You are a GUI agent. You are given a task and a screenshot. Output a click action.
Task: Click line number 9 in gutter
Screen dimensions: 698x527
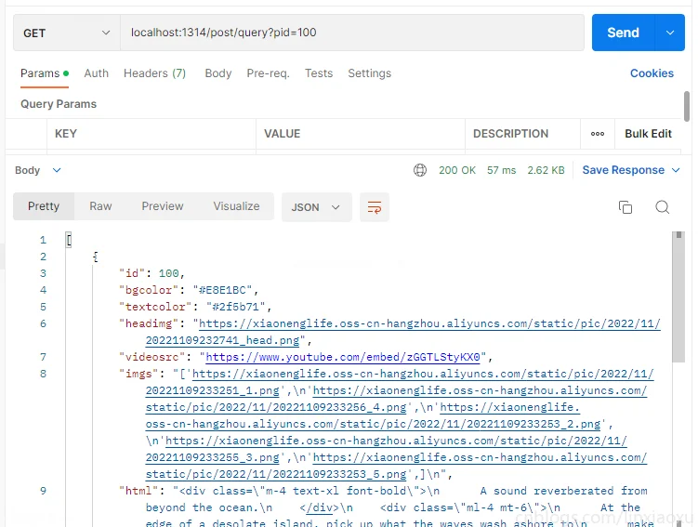[x=43, y=491]
